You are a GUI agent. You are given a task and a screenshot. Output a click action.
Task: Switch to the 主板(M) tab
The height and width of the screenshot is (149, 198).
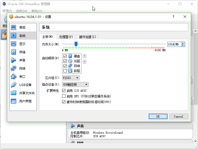(47, 37)
